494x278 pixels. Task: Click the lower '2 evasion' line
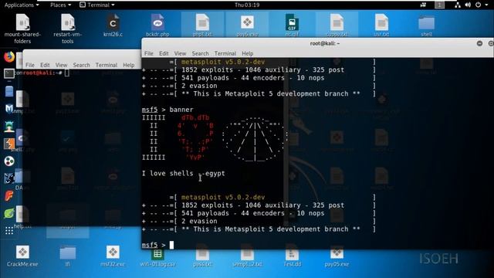click(199, 221)
